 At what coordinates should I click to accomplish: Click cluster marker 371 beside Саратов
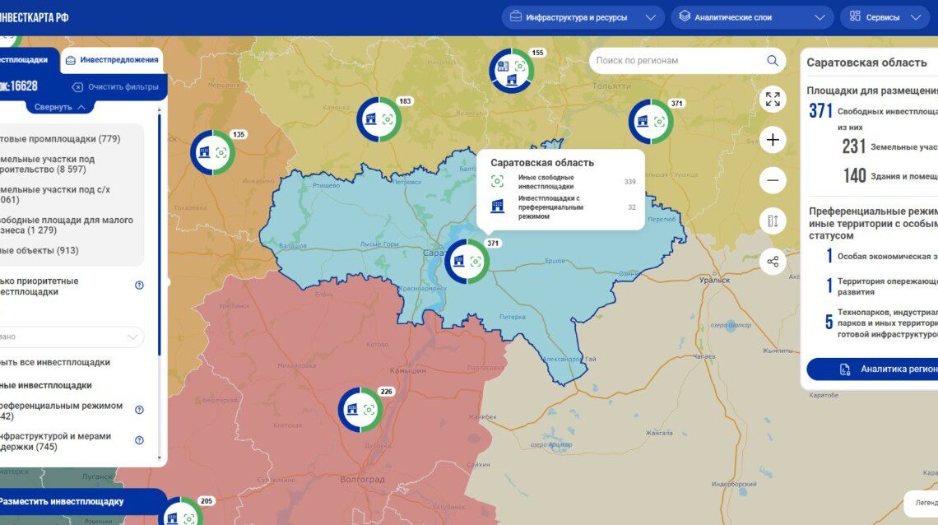coord(467,262)
